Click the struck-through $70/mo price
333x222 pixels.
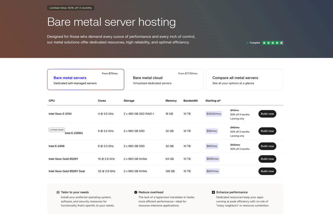click(x=234, y=110)
